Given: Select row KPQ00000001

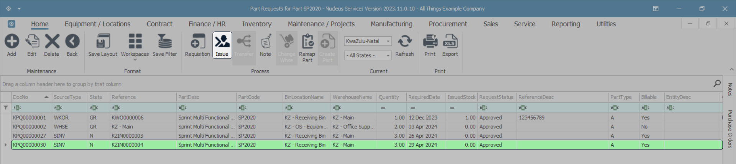Looking at the screenshot, I should 367,118.
